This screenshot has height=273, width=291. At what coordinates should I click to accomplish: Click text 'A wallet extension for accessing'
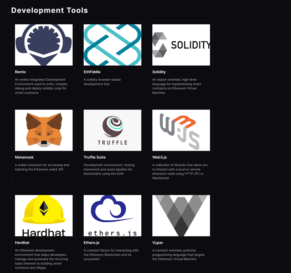point(42,167)
